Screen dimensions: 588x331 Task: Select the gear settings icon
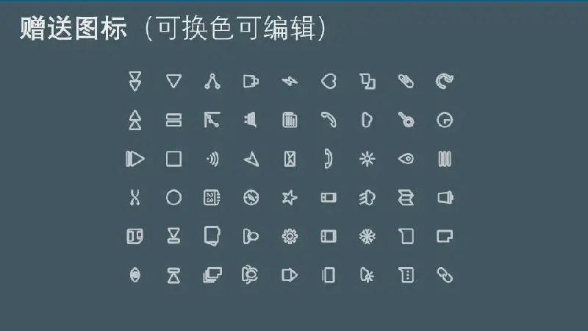290,236
